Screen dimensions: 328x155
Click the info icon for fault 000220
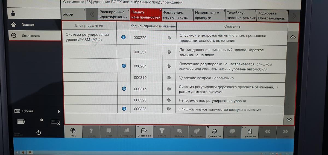click(124, 37)
